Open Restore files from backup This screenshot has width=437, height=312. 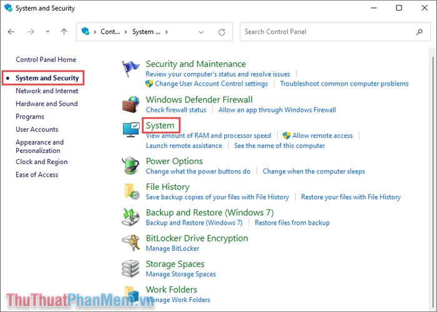(x=292, y=223)
